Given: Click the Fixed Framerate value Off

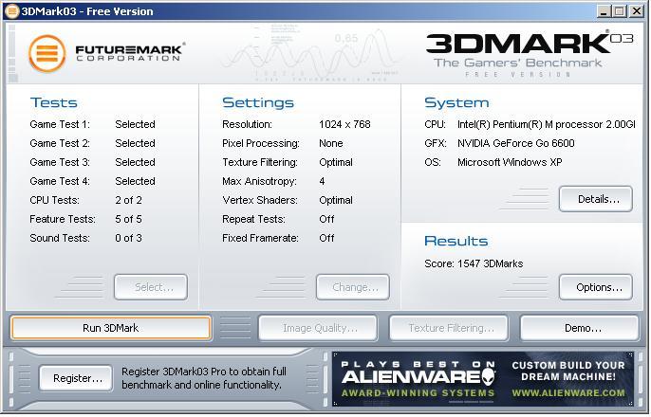Looking at the screenshot, I should point(326,239).
